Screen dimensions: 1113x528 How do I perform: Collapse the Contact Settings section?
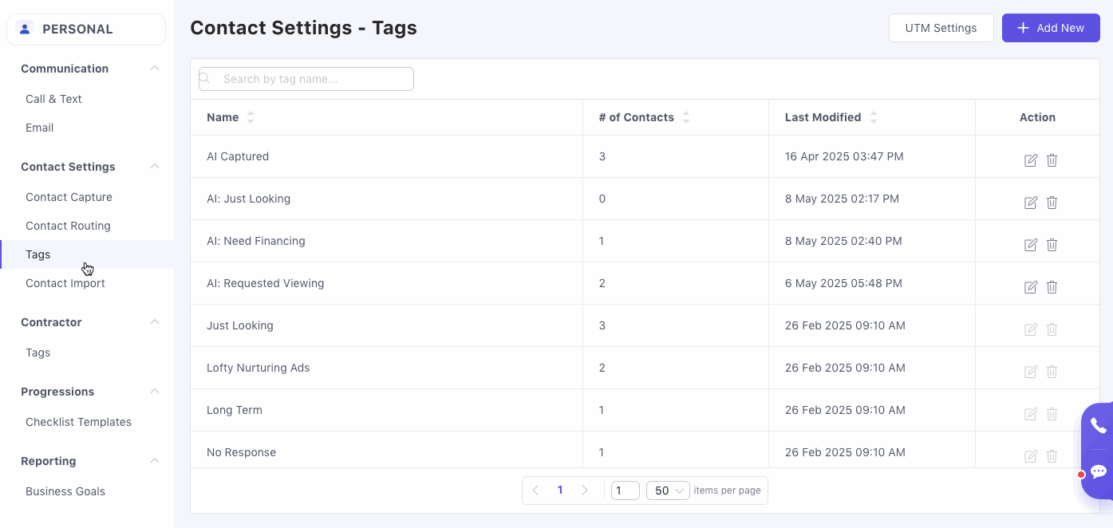point(155,167)
